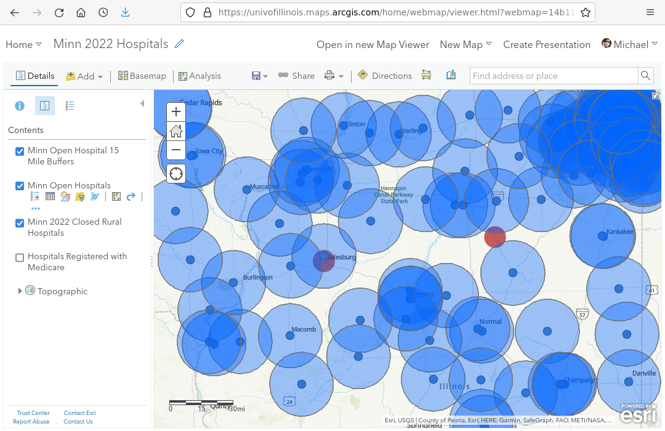Open the Bookmarks tool in the toolbar
Viewport: 665px width, 431px height.
click(x=451, y=75)
